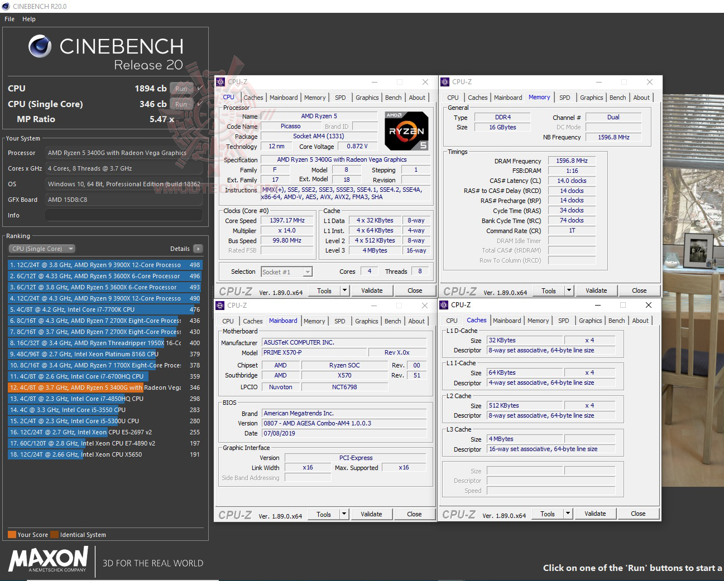Click the Core Speed value 1397.17 MHz

click(287, 220)
